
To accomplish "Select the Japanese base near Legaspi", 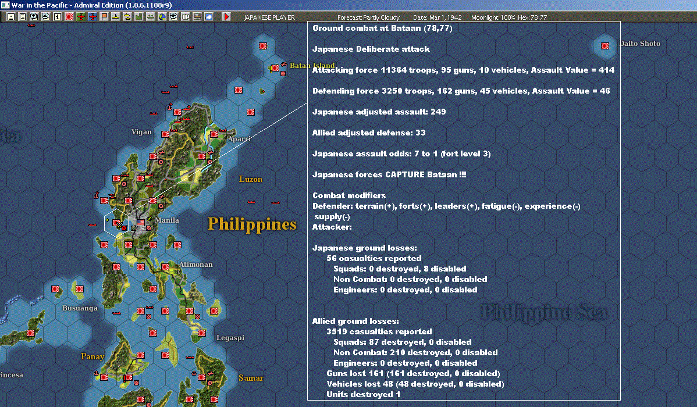I will tap(202, 333).
